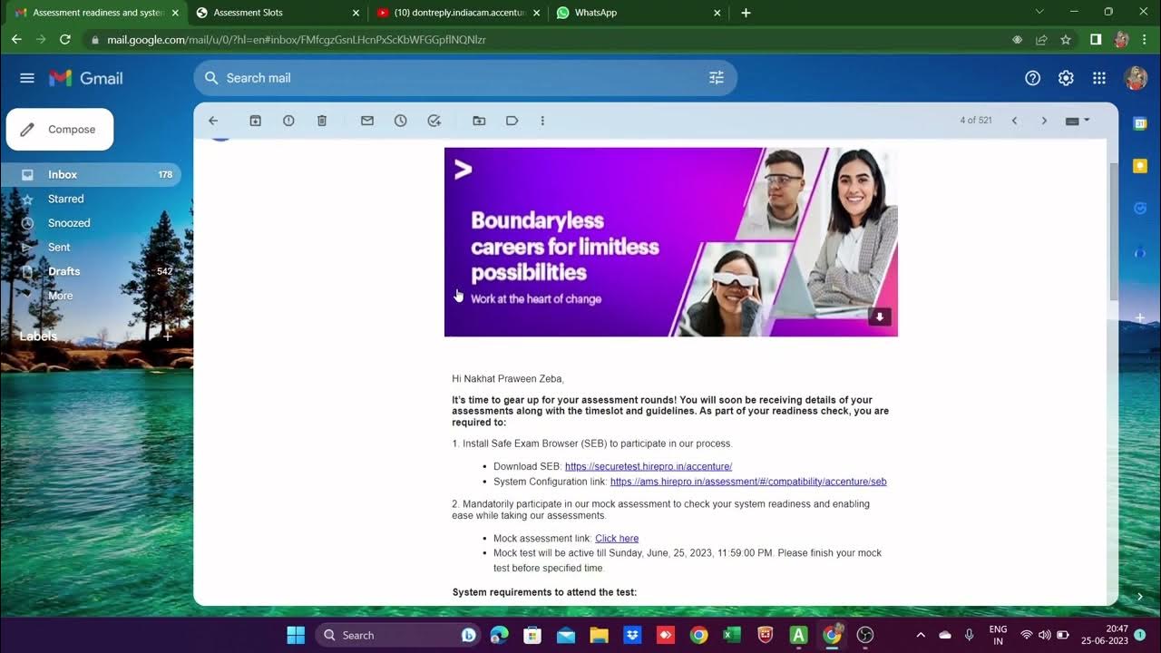
Task: Open the Chrome tab search dropdown
Action: click(x=1039, y=12)
